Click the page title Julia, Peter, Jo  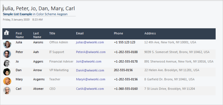(39, 8)
